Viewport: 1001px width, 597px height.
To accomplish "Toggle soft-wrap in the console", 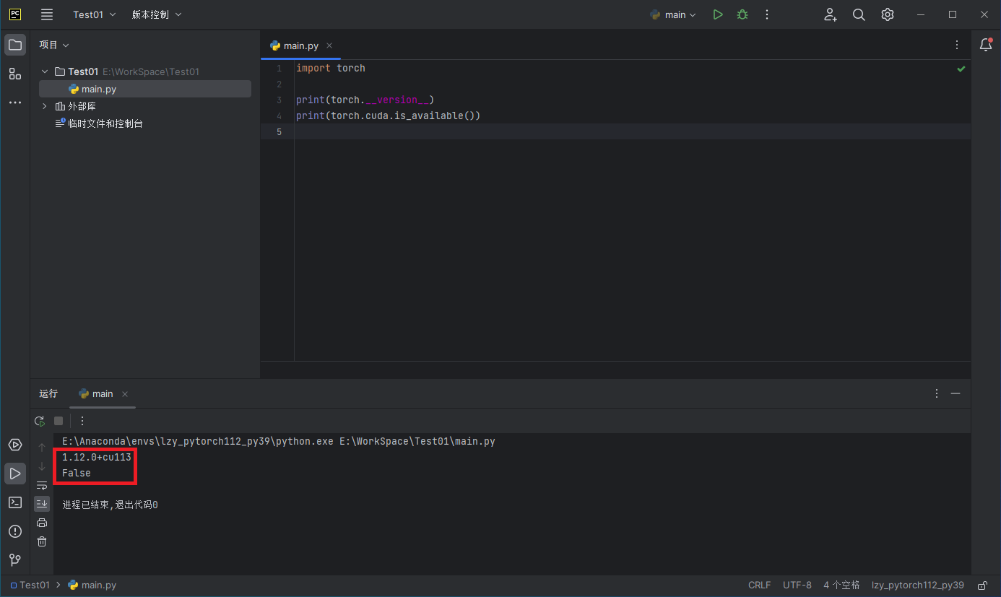I will point(42,485).
